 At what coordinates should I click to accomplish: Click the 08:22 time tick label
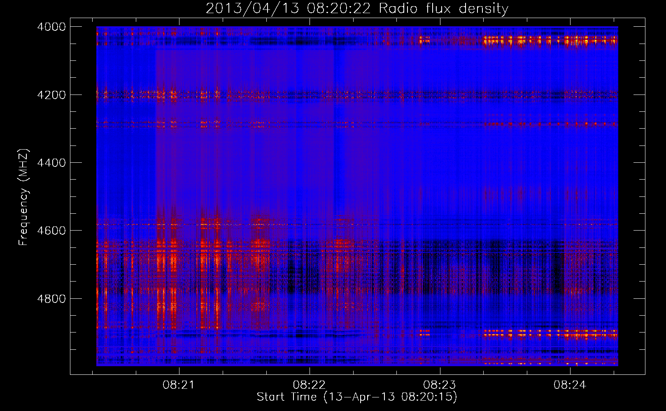(309, 385)
